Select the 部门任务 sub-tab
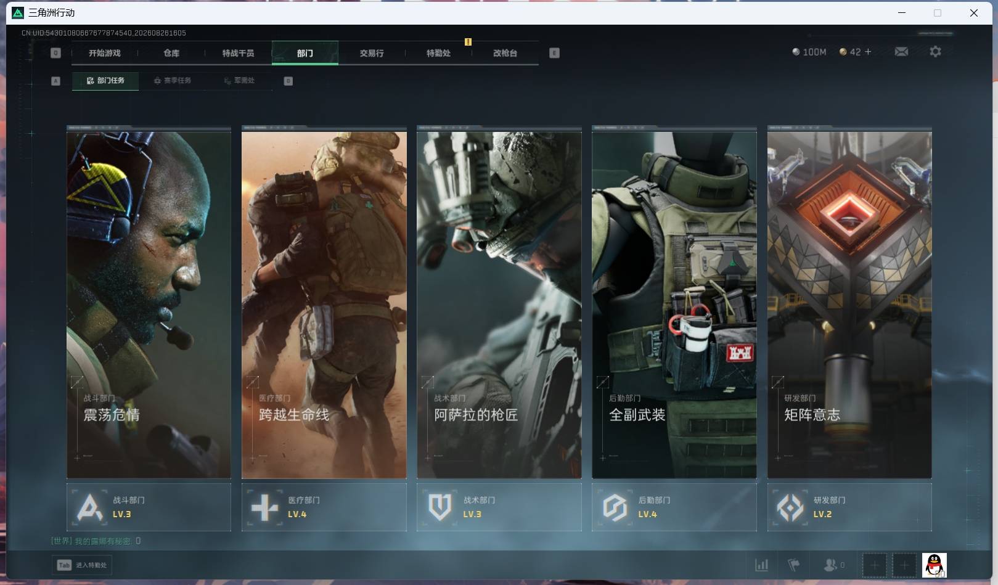This screenshot has width=998, height=585. pyautogui.click(x=105, y=81)
